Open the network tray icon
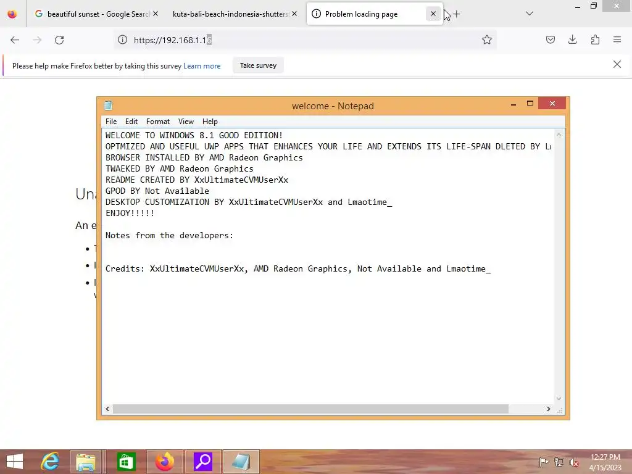The height and width of the screenshot is (474, 632). [559, 462]
